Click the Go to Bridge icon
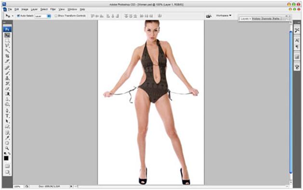 click(209, 16)
